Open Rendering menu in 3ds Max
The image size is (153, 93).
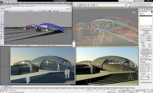coord(45,3)
